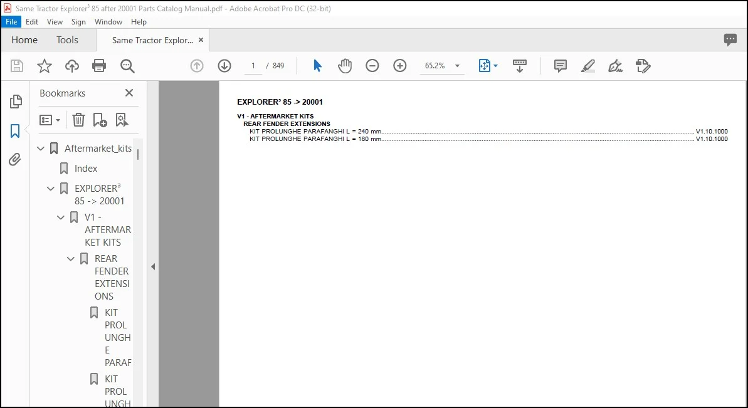Click the cloud upload icon
Image resolution: width=748 pixels, height=408 pixels.
[72, 66]
